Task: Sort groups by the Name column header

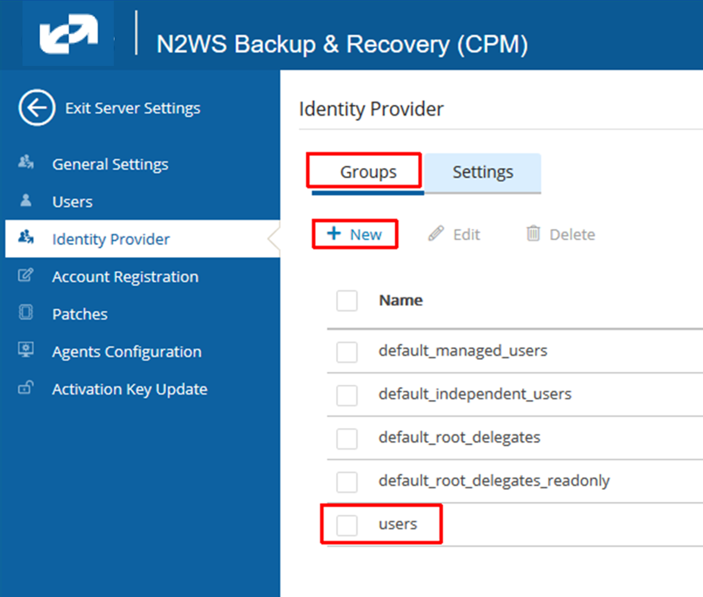Action: tap(401, 300)
